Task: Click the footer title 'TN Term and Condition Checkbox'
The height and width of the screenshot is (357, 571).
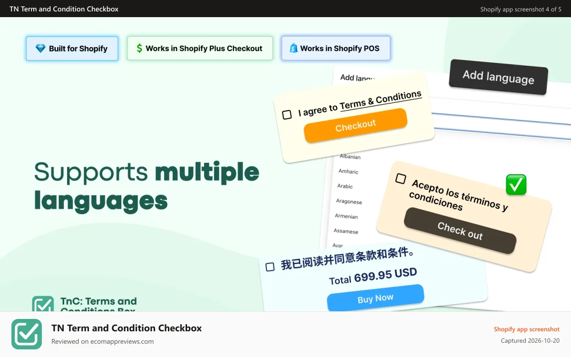Action: tap(127, 328)
